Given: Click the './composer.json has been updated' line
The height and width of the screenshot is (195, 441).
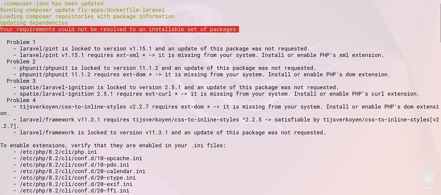Looking at the screenshot, I should pos(52,3).
